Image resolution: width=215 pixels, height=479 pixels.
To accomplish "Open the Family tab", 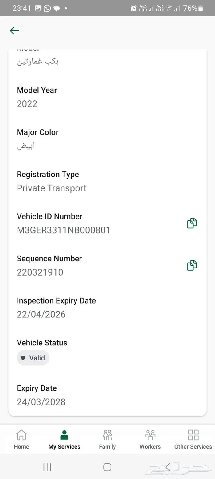I will [x=107, y=440].
